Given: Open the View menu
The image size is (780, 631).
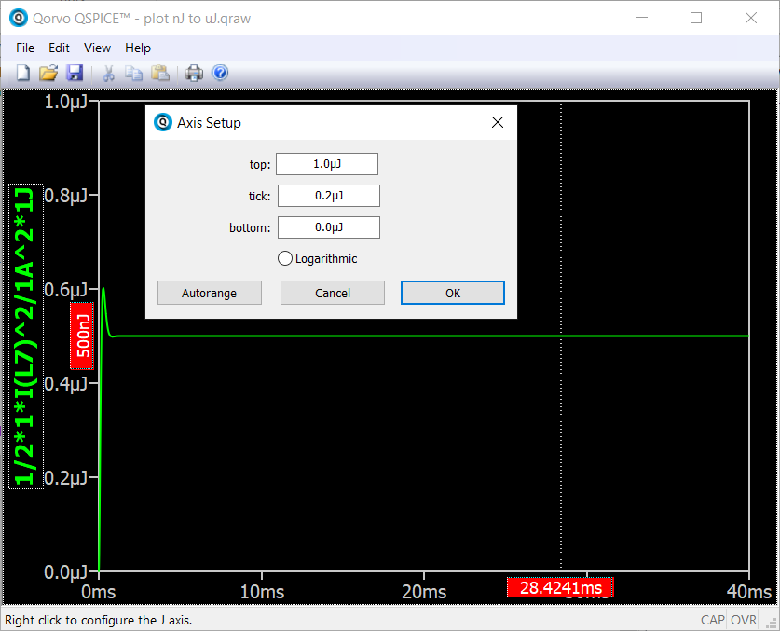Looking at the screenshot, I should pos(97,48).
